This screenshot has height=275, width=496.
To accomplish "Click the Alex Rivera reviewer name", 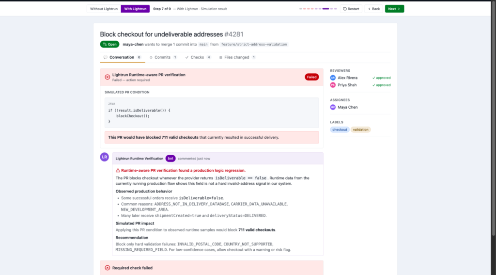I will [x=347, y=78].
